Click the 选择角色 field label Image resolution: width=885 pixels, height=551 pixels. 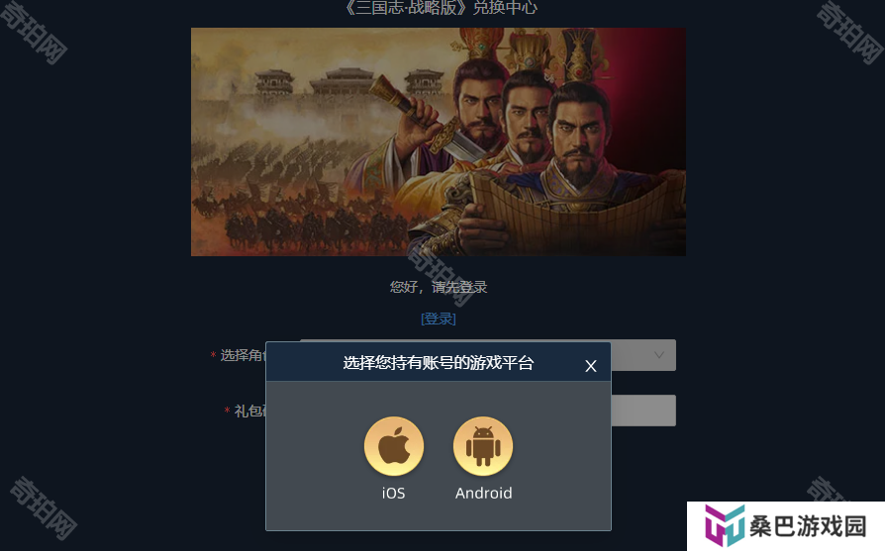click(x=243, y=355)
